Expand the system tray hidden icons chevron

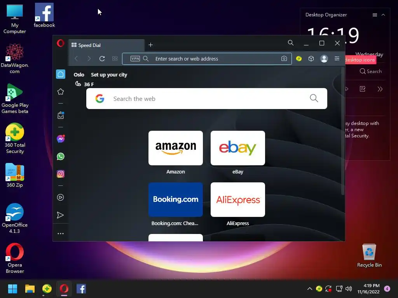pyautogui.click(x=310, y=288)
